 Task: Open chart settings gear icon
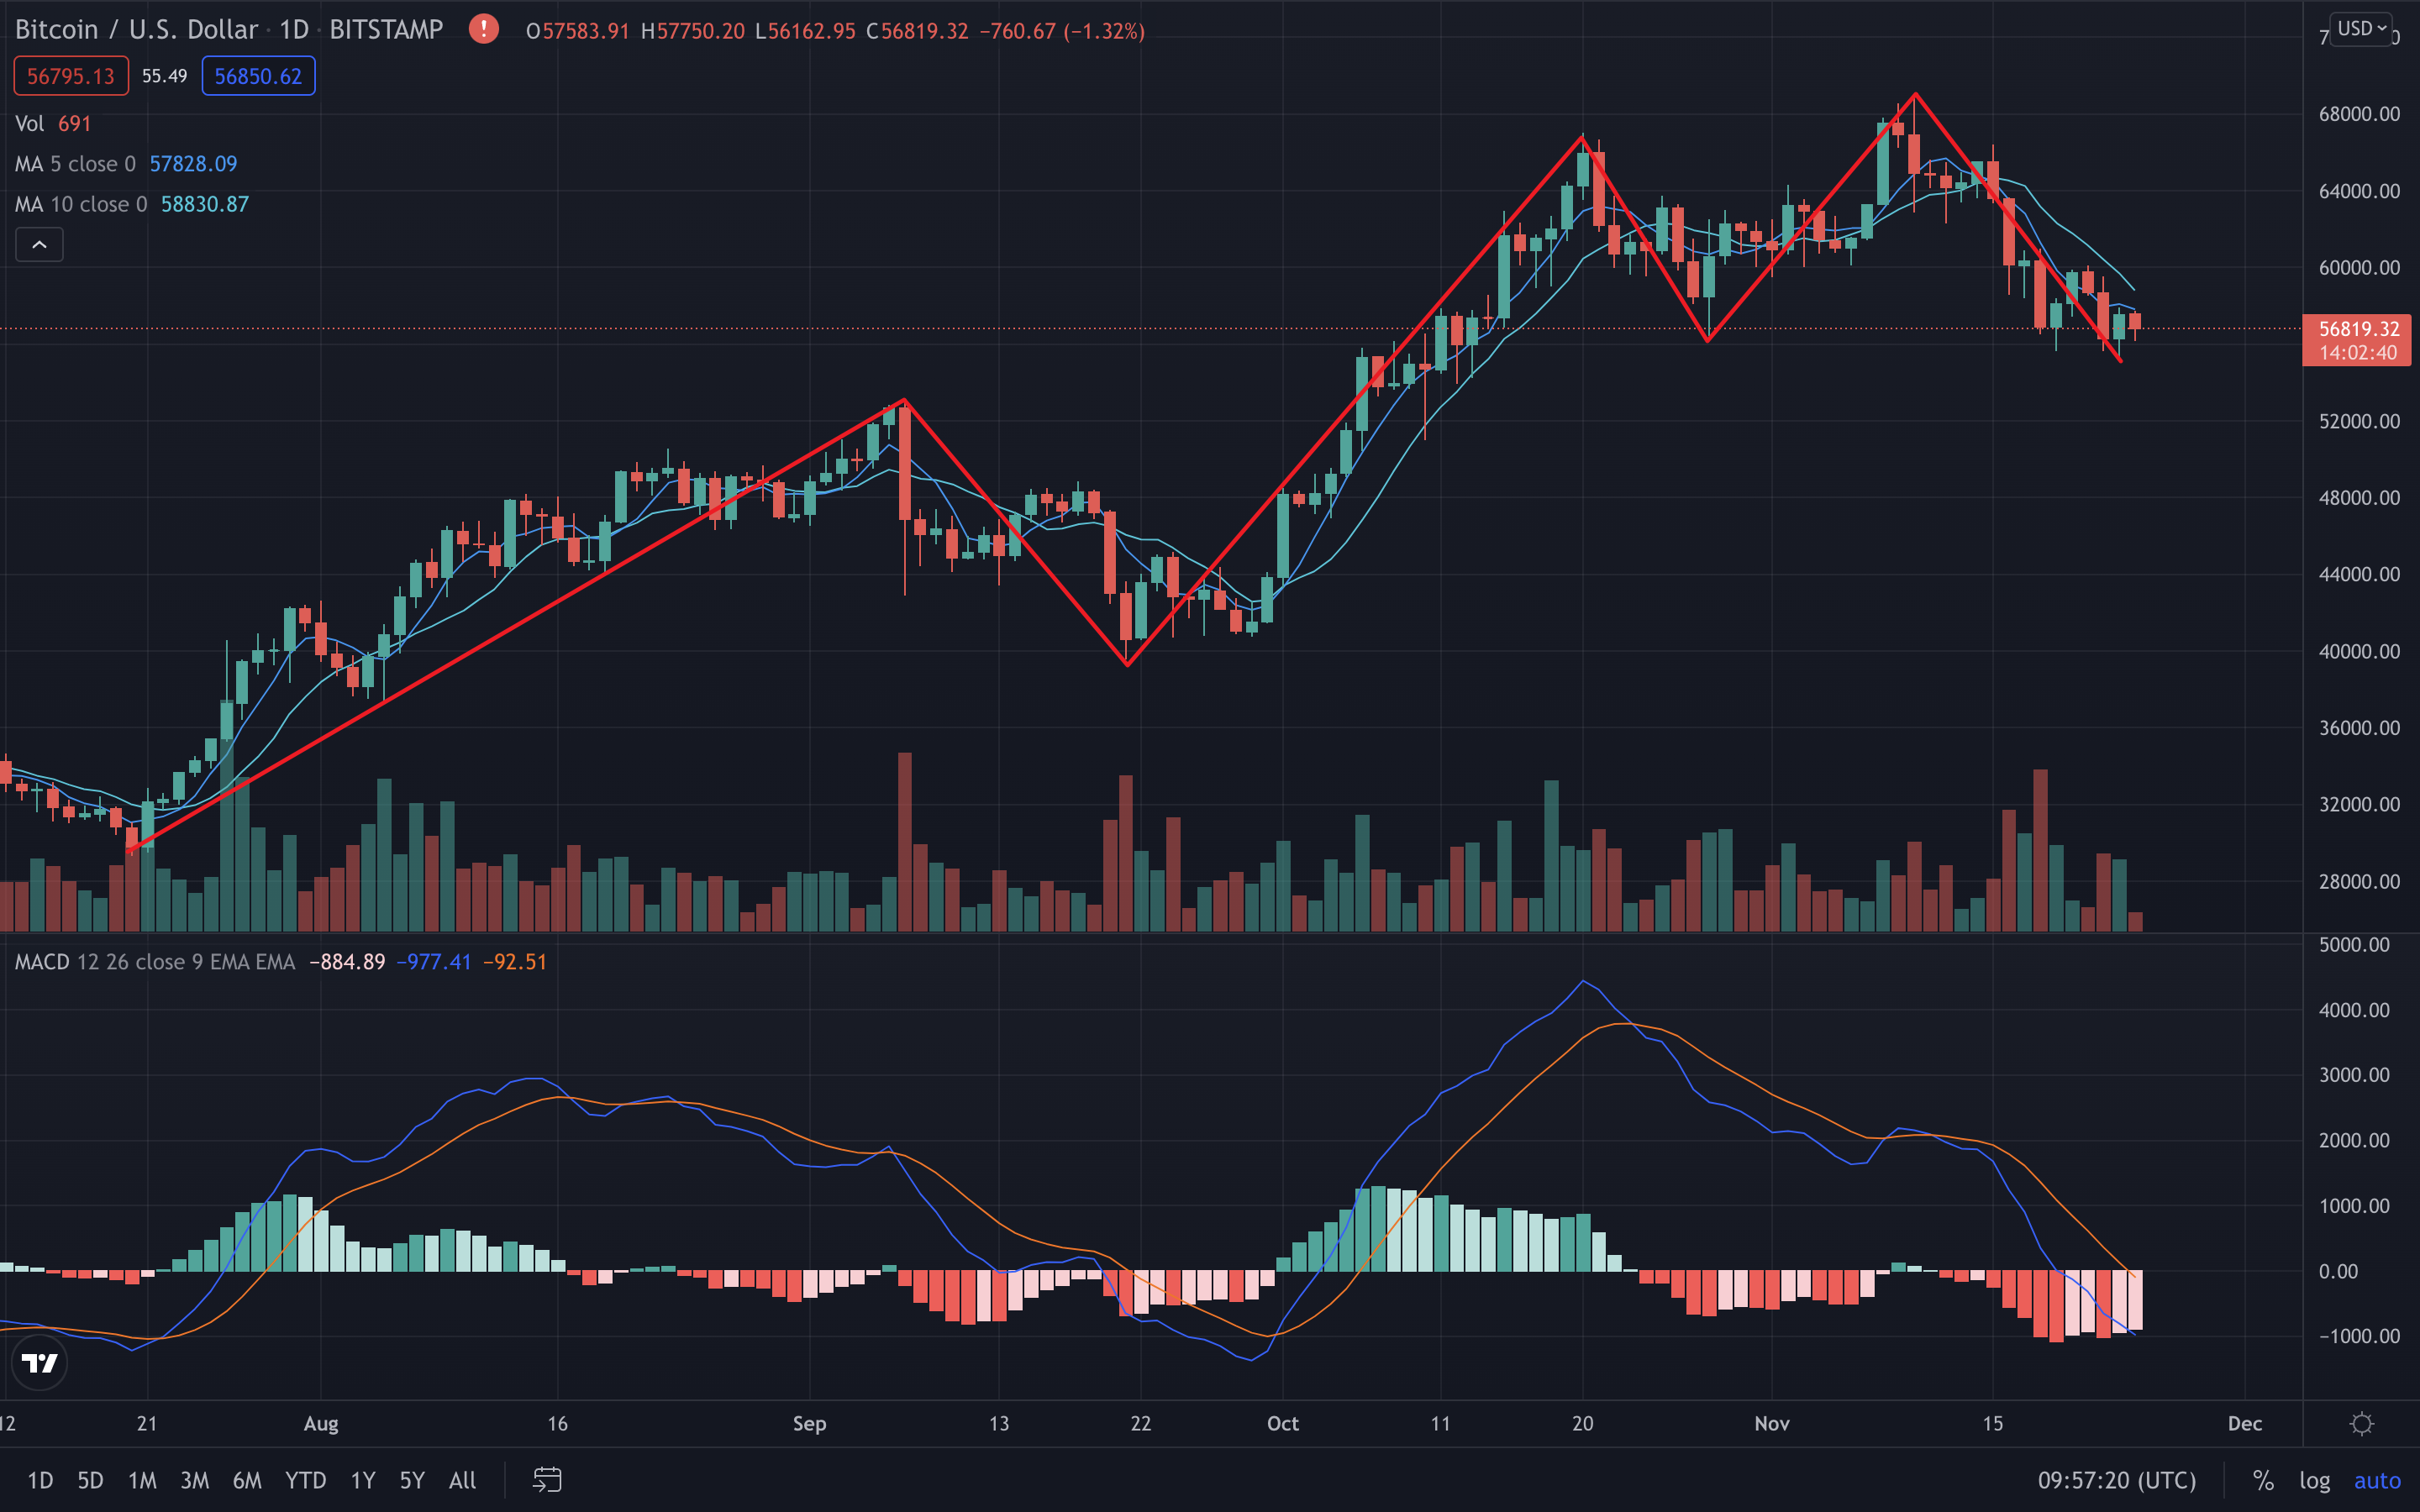click(x=2361, y=1423)
